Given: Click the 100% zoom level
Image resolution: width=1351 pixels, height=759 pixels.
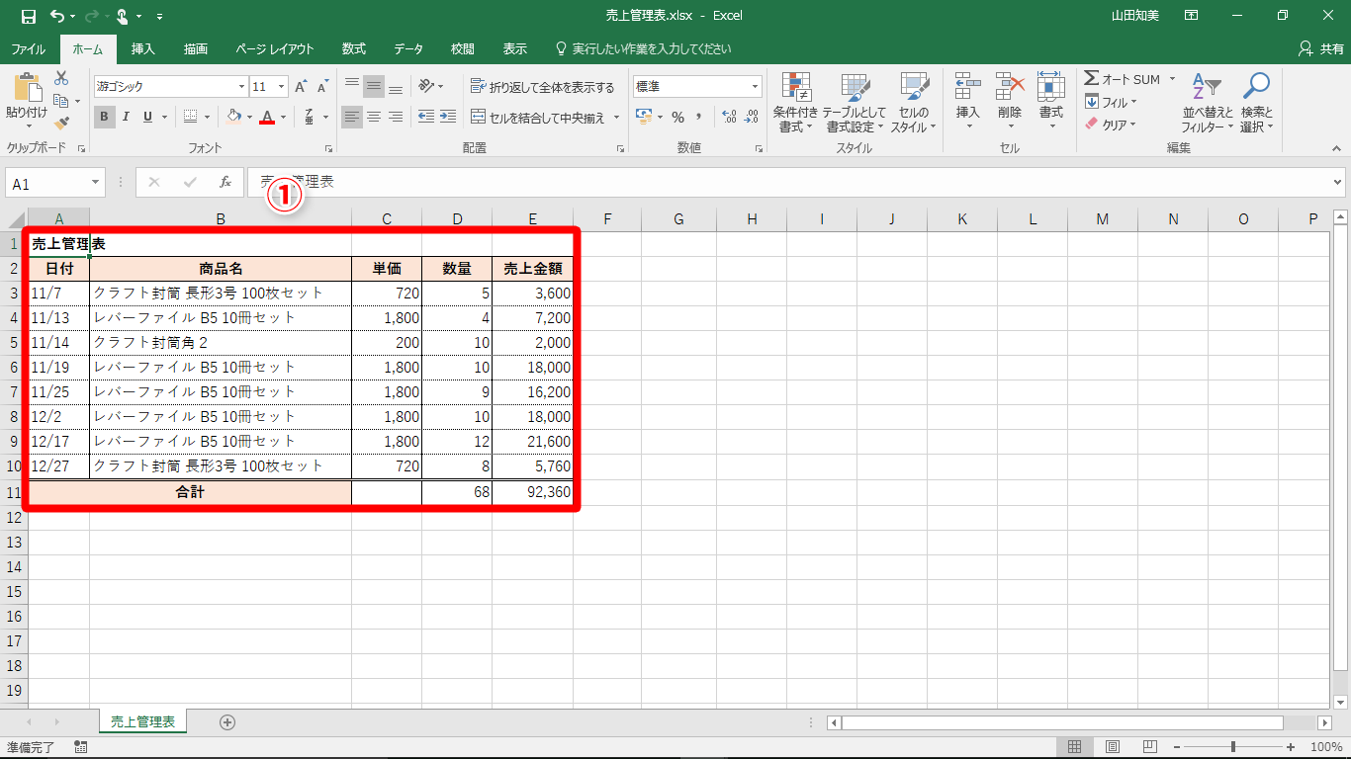Looking at the screenshot, I should point(1325,747).
